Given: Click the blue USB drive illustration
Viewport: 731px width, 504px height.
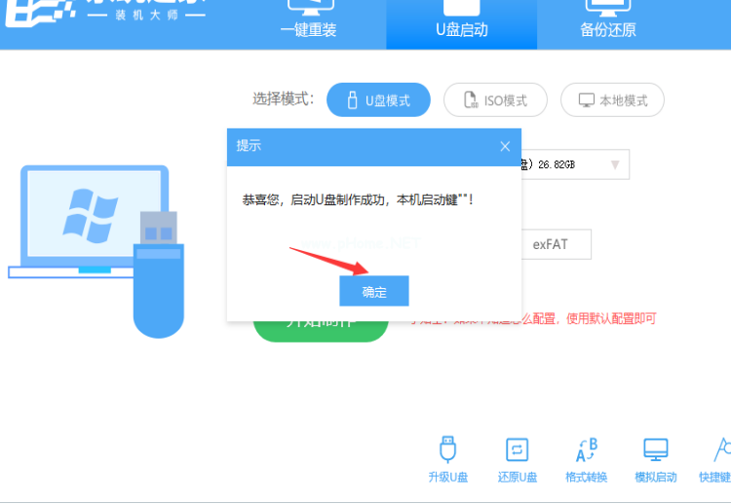Looking at the screenshot, I should coord(159,277).
